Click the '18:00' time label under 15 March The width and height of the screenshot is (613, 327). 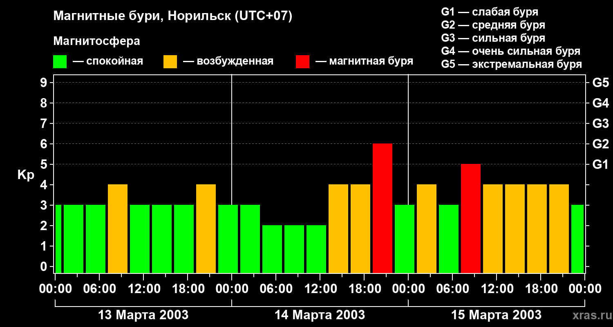[541, 289]
